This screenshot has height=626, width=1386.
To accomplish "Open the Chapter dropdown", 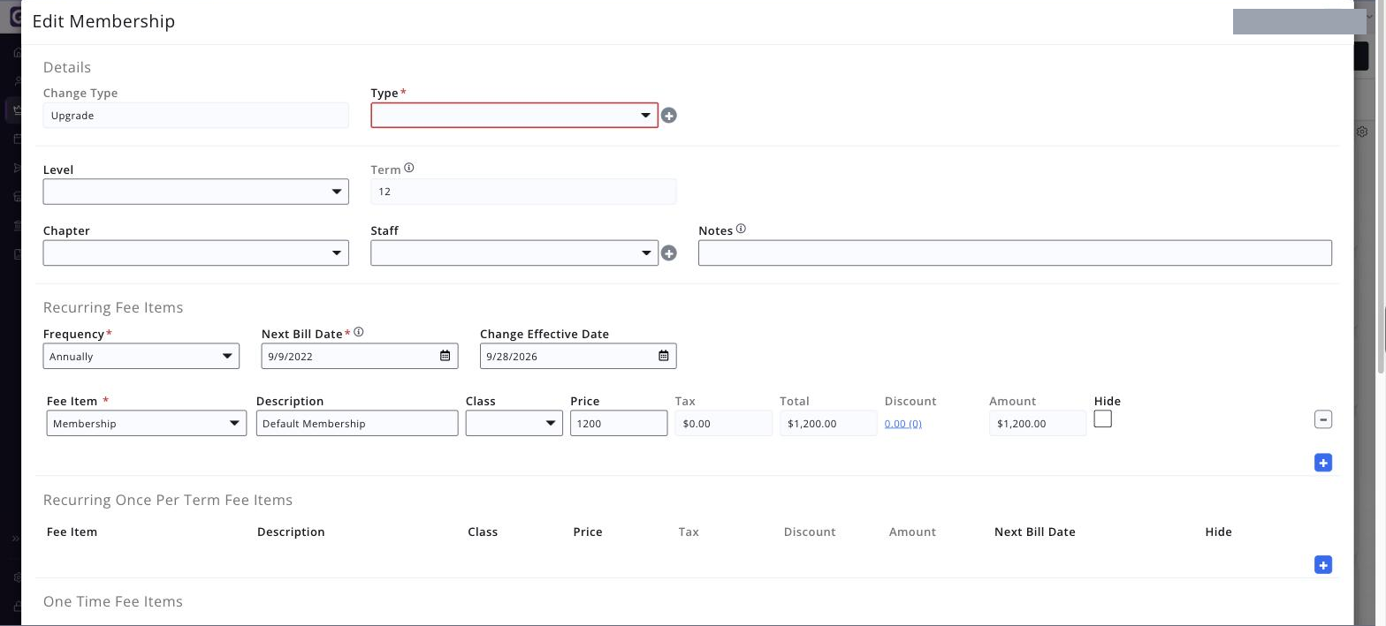I will [196, 253].
